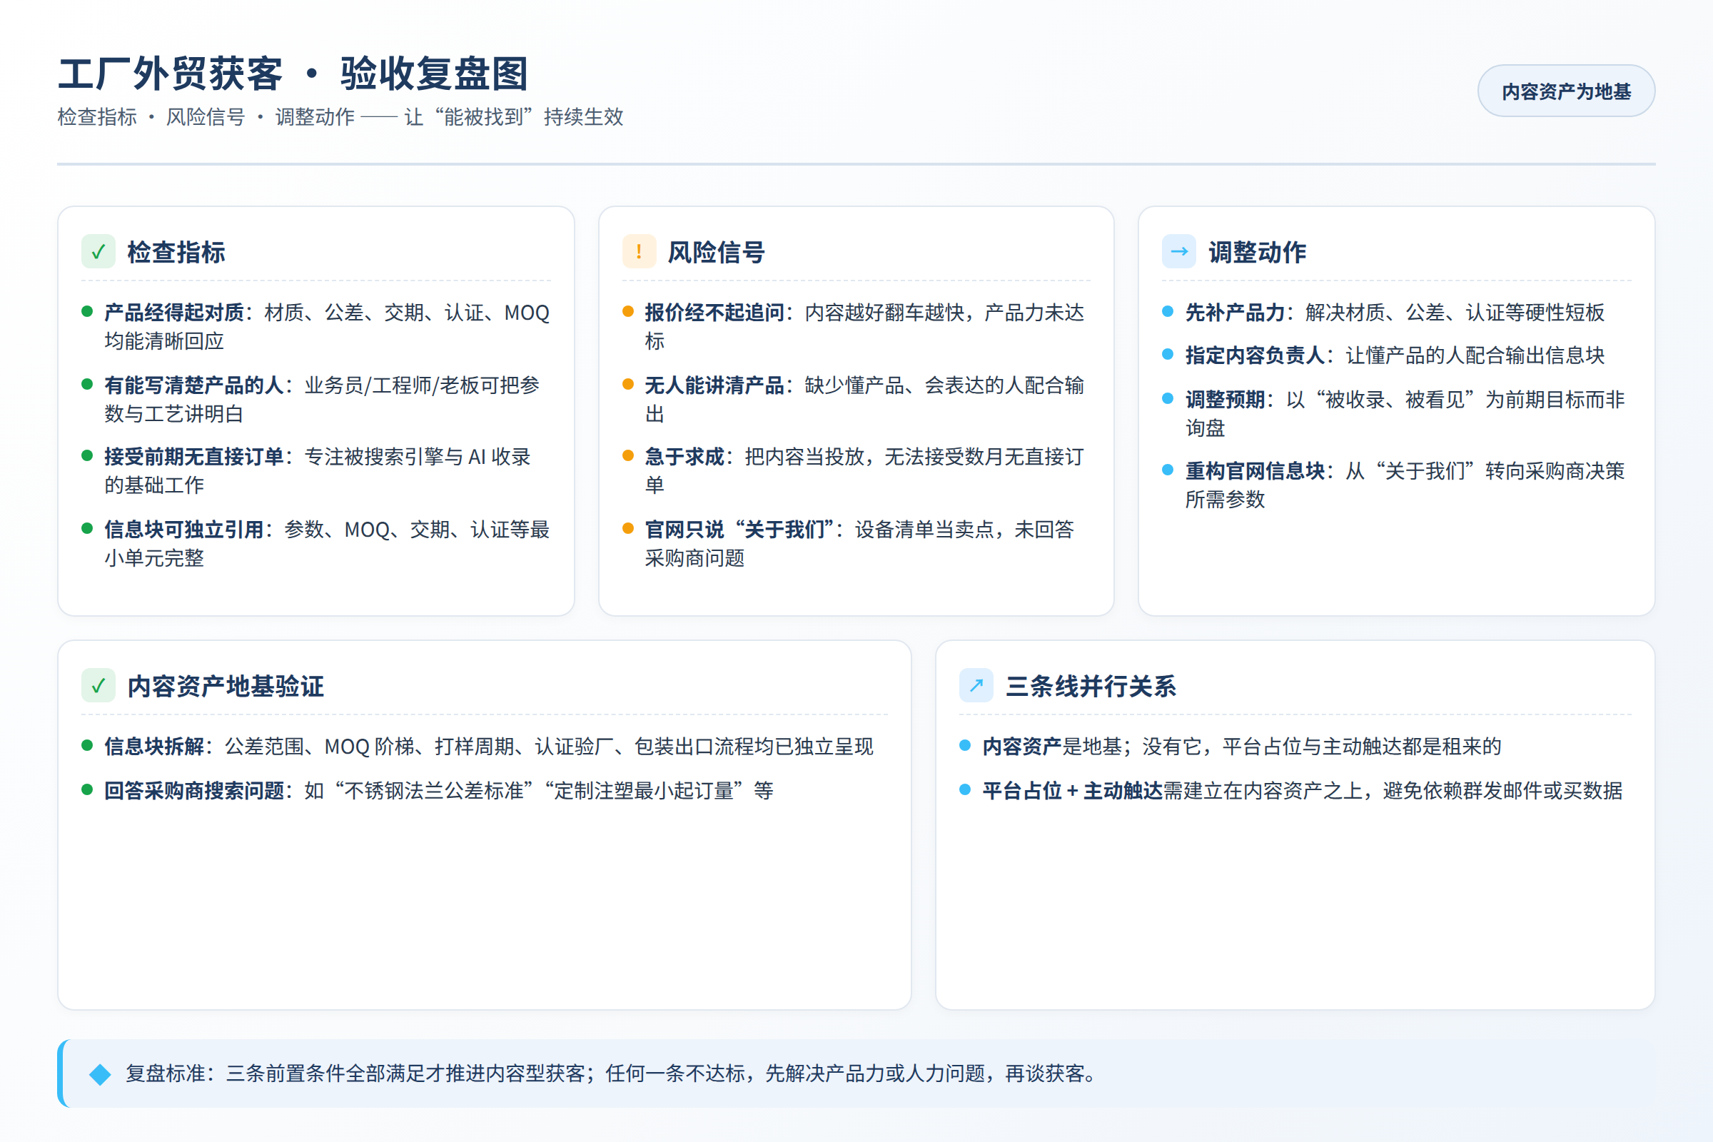The height and width of the screenshot is (1142, 1713).
Task: Select the 三条线并行关系 heading
Action: click(1091, 686)
